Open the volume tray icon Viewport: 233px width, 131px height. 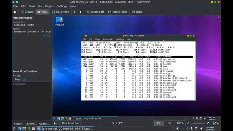pyautogui.click(x=201, y=128)
